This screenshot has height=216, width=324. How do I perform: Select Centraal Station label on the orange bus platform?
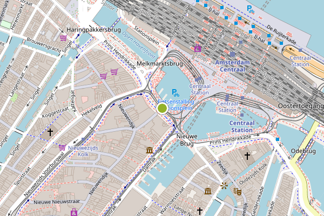tap(300, 61)
